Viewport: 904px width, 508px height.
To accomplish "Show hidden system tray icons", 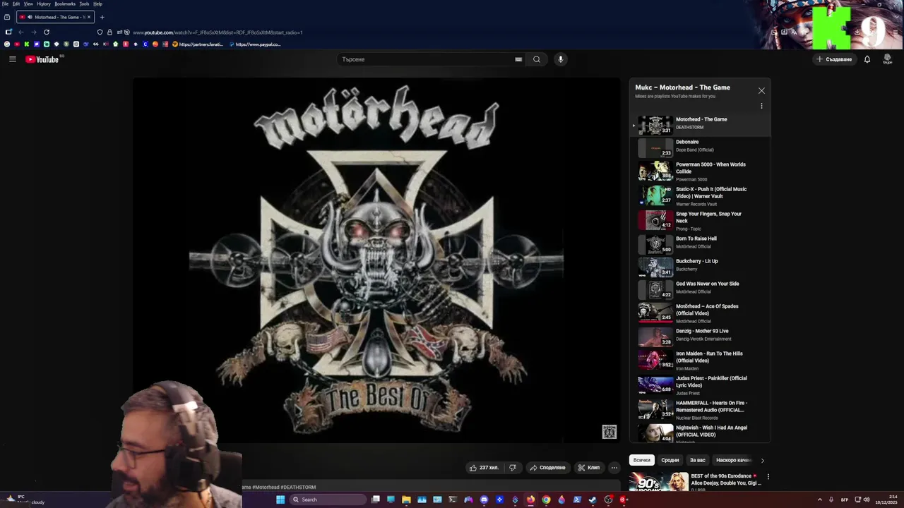I will coord(820,500).
